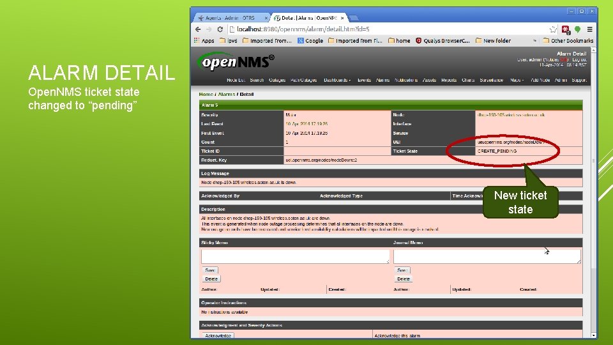613x345 pixels.
Task: Expand the Maps dropdown menu
Action: [x=517, y=80]
